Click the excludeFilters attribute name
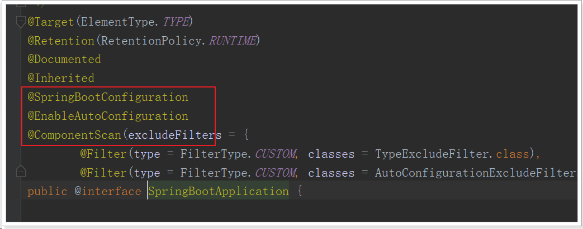The height and width of the screenshot is (229, 583). (x=169, y=135)
